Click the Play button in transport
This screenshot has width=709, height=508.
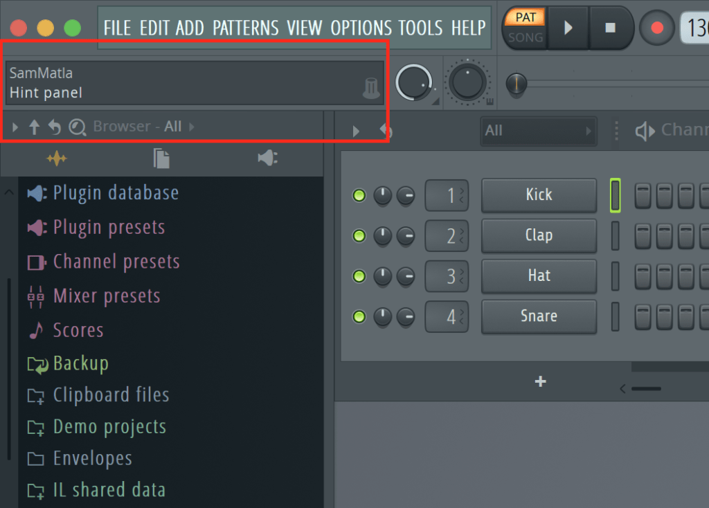[x=568, y=28]
